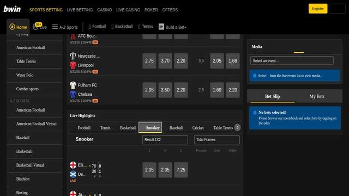Image resolution: width=349 pixels, height=196 pixels.
Task: Open the Liverpool team name
Action: pos(86,65)
